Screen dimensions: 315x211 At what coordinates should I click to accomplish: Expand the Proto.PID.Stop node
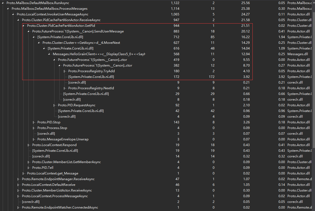[x=33, y=122]
